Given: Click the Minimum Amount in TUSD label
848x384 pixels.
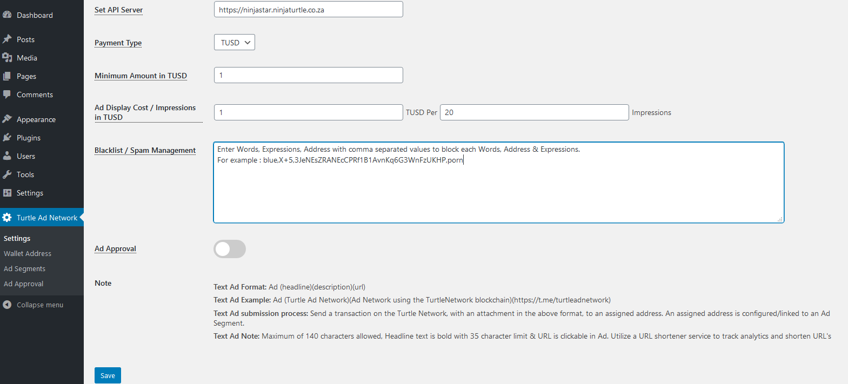Looking at the screenshot, I should [141, 76].
